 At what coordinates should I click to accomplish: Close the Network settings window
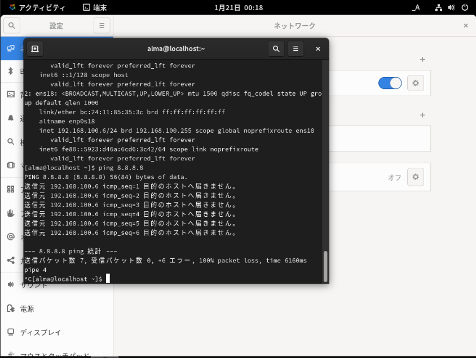point(466,25)
